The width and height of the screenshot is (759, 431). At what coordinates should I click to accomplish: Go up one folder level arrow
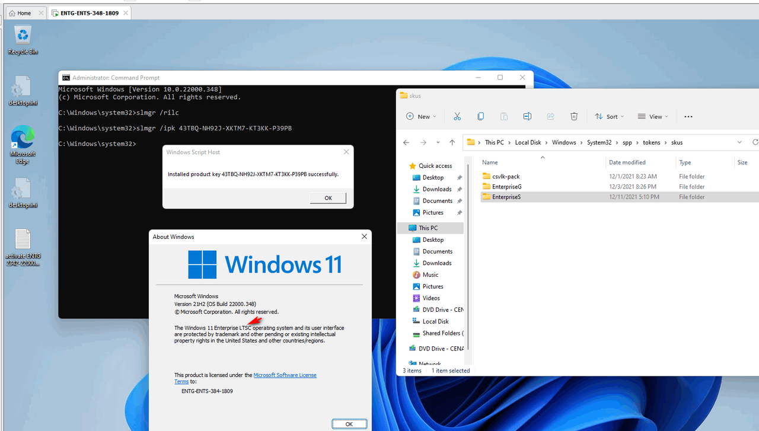pyautogui.click(x=452, y=142)
